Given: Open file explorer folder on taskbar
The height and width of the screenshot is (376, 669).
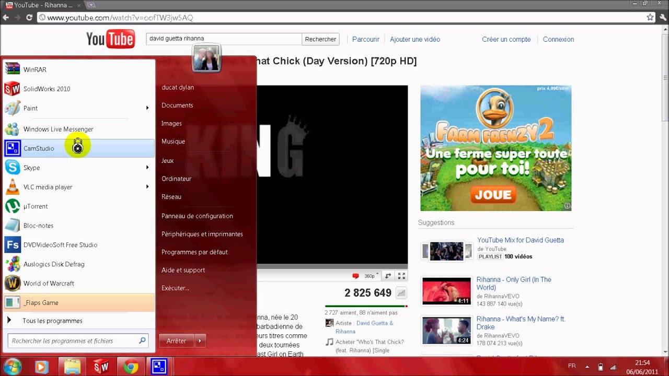Looking at the screenshot, I should click(72, 367).
